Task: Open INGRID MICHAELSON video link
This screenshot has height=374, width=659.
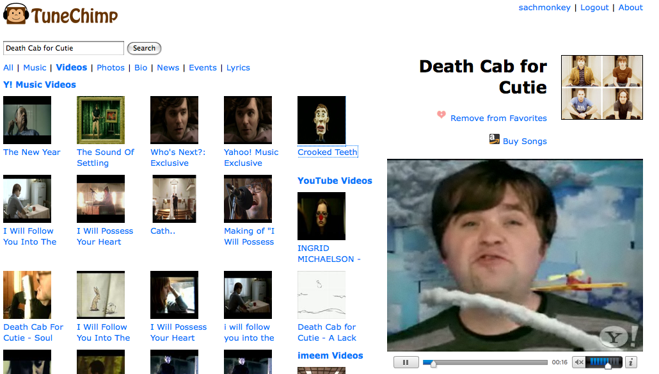Action: pyautogui.click(x=329, y=254)
